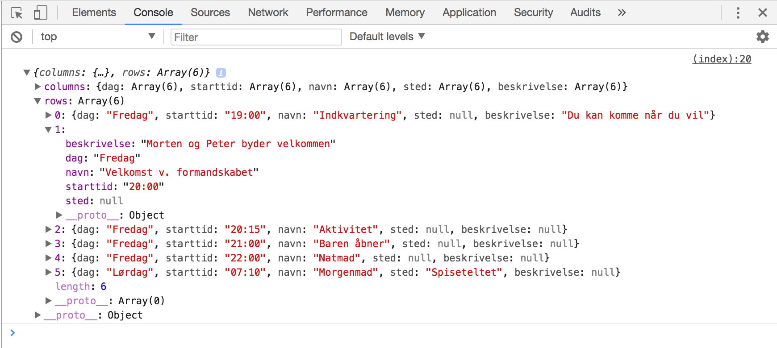Select the inspect element tool
The width and height of the screenshot is (777, 348).
(x=17, y=12)
